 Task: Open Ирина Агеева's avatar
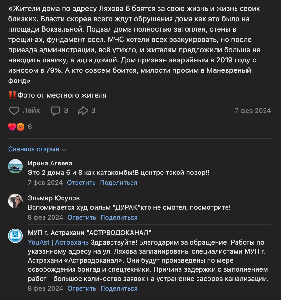15,166
